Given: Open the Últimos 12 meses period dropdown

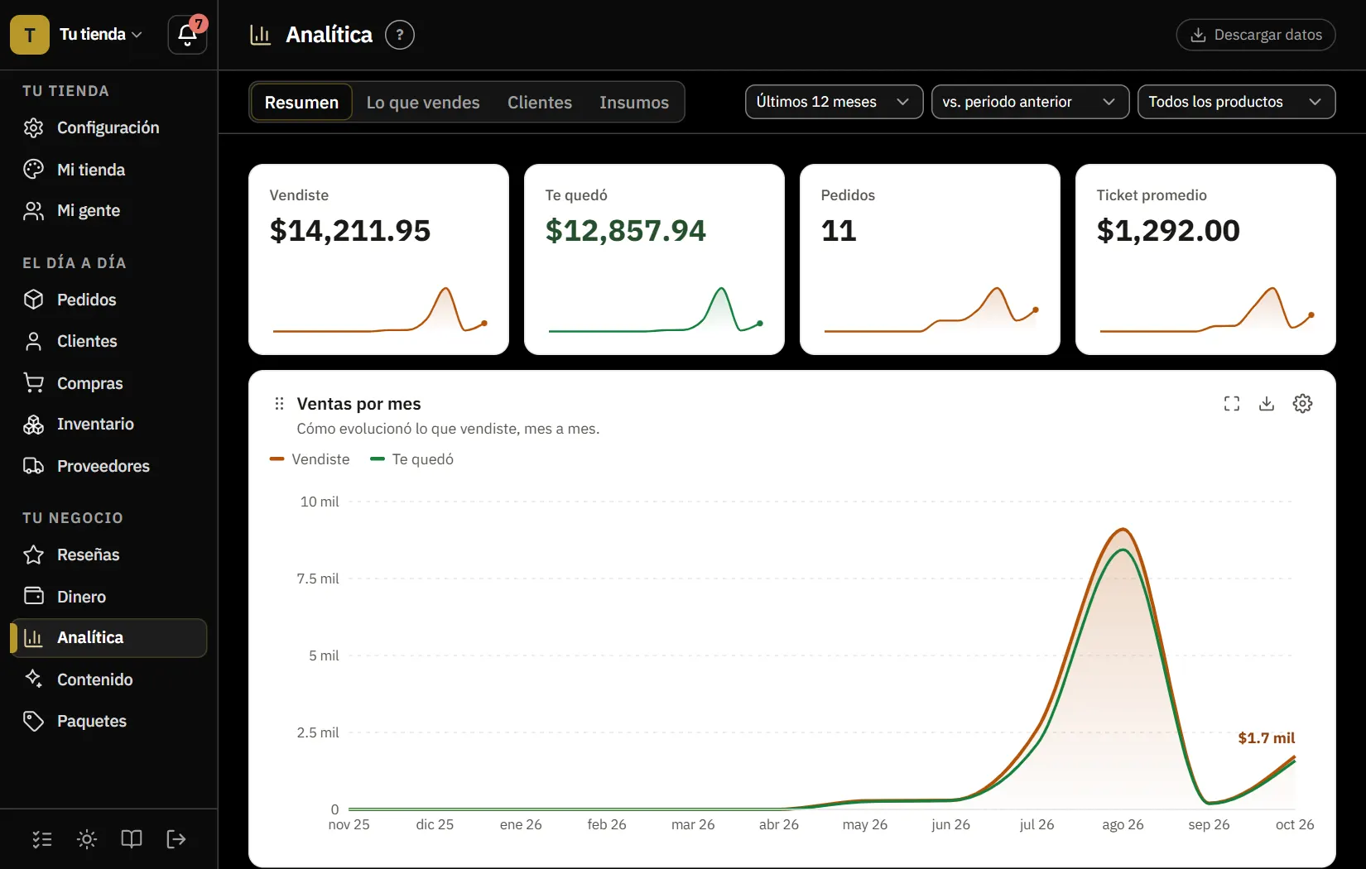Looking at the screenshot, I should [834, 102].
